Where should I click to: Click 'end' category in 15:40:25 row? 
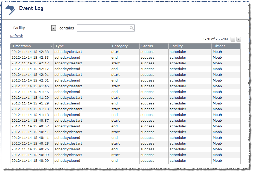114,149
